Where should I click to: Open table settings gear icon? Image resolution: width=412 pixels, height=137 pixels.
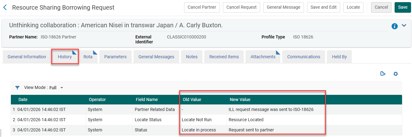[396, 74]
